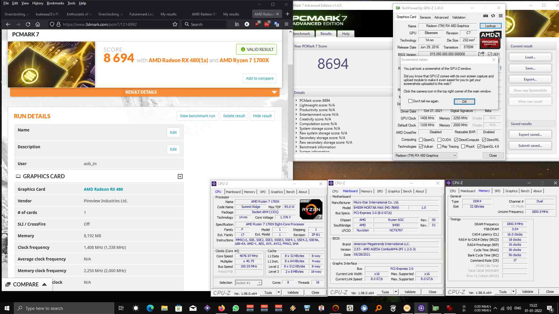
Task: Switch to the GPU-Z Sensors tab
Action: click(x=425, y=17)
